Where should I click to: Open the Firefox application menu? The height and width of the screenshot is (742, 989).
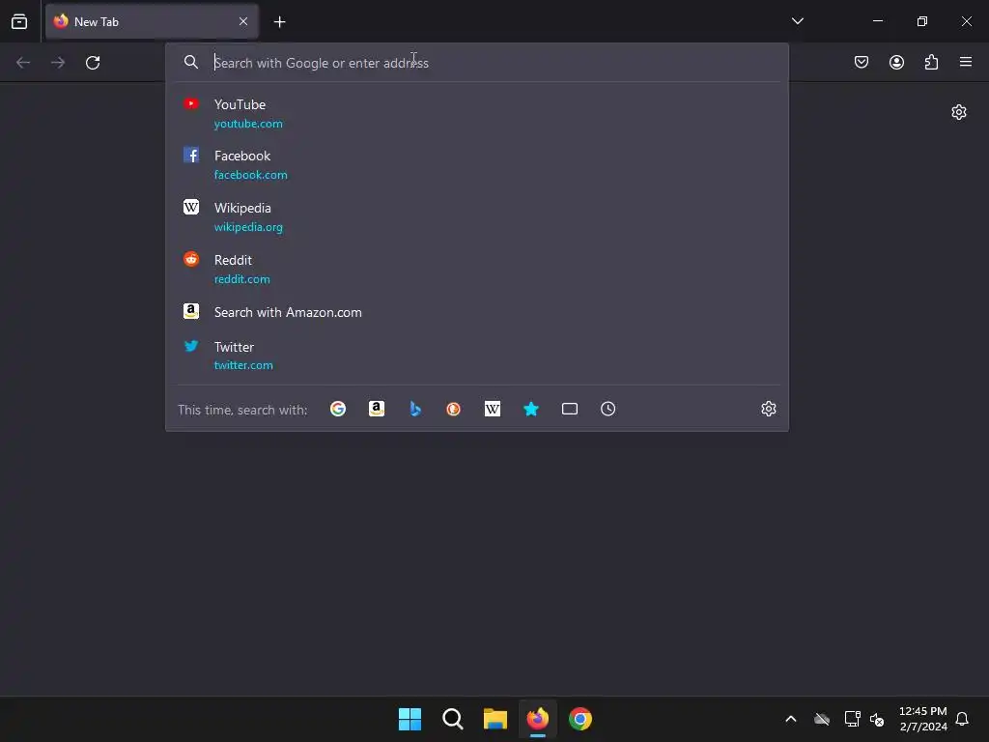966,62
